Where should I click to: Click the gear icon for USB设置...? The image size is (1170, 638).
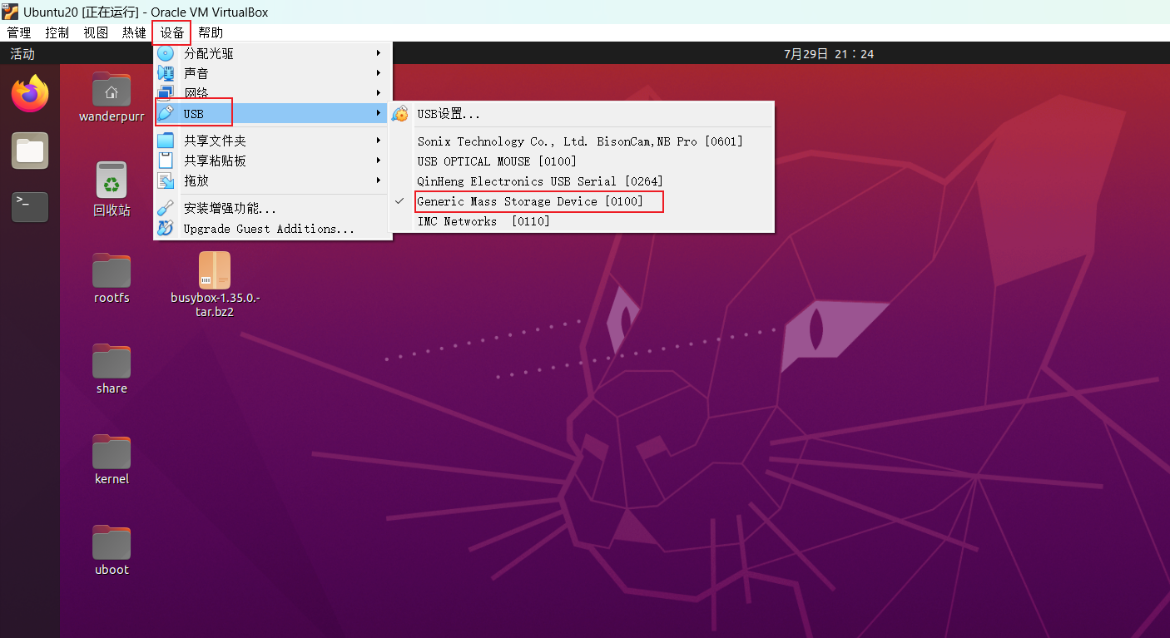(400, 114)
